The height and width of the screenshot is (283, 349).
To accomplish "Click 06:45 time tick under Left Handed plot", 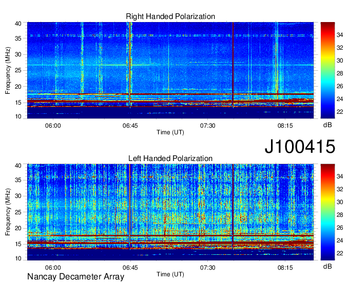I will pyautogui.click(x=130, y=268).
